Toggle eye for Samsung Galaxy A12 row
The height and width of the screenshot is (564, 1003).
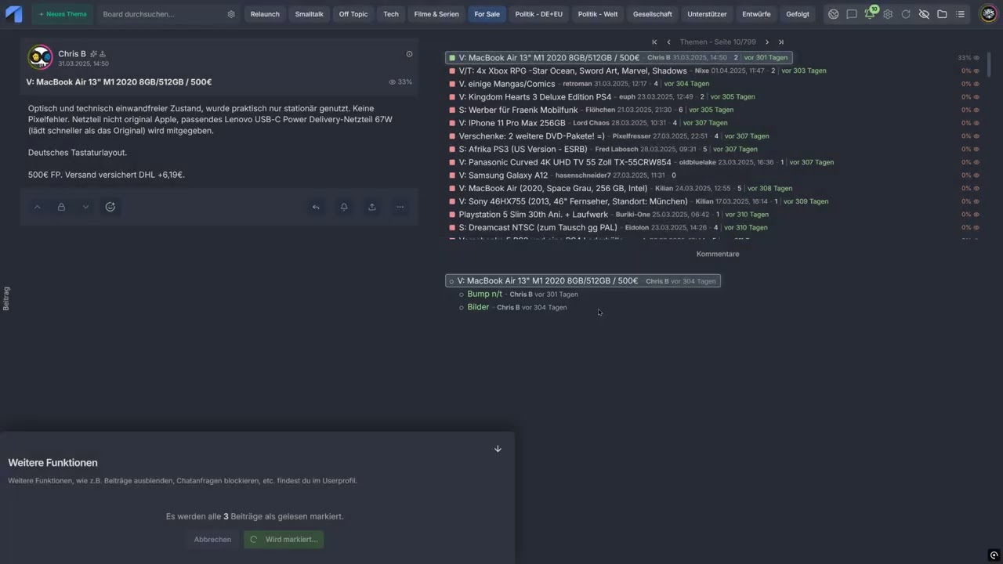pos(976,175)
